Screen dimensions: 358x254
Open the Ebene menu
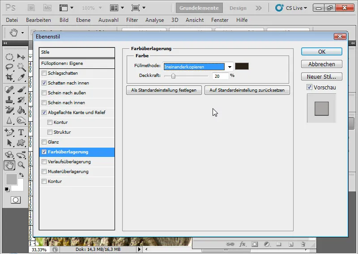[x=83, y=20]
